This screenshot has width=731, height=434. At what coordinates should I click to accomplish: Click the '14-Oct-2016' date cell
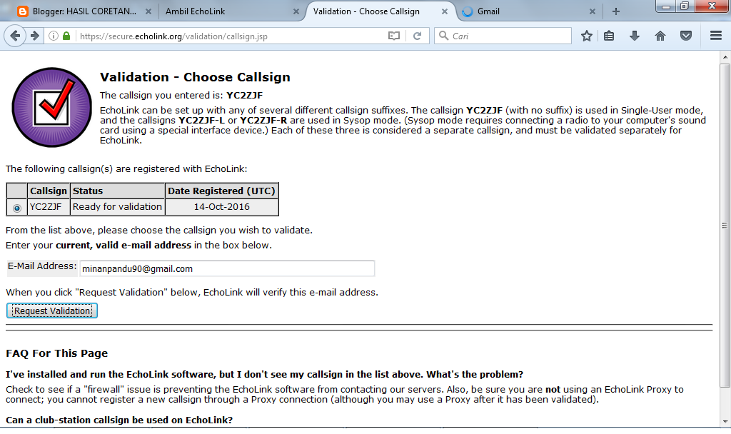tap(222, 206)
